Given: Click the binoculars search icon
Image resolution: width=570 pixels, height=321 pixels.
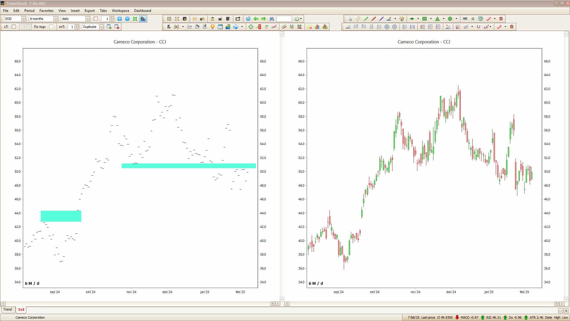Looking at the screenshot, I should coord(271,19).
